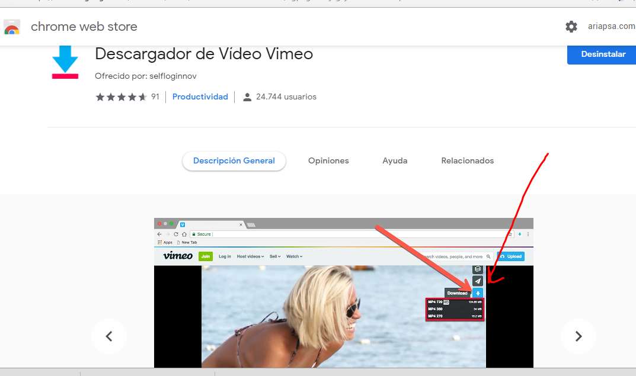Click the Desinstalar button
Screen dimensions: 636x376
click(602, 54)
